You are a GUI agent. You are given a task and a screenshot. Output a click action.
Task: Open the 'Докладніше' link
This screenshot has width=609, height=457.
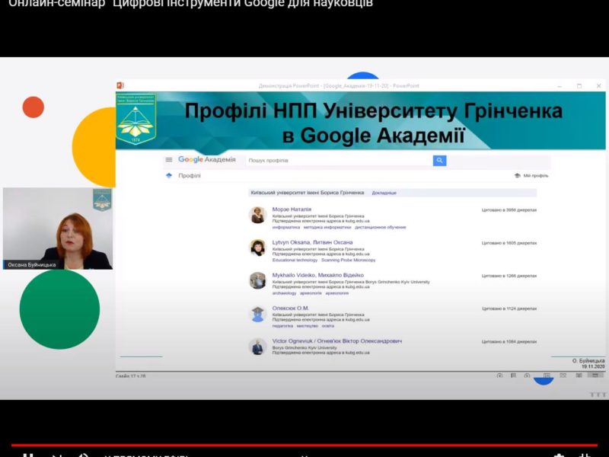coord(384,193)
